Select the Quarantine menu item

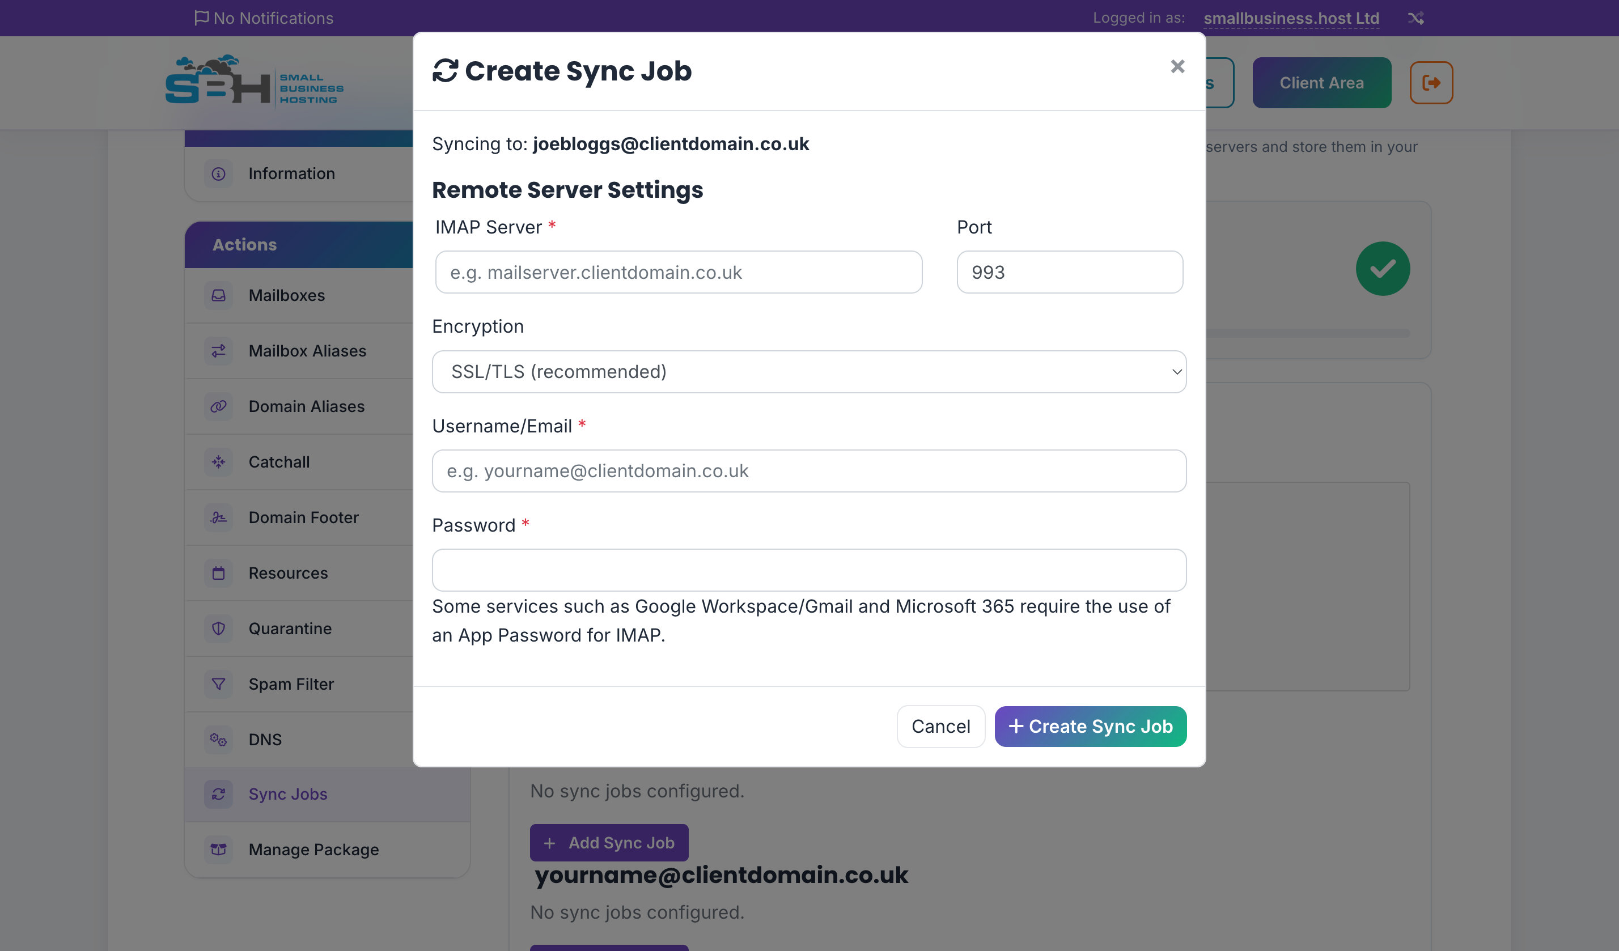pos(299,629)
